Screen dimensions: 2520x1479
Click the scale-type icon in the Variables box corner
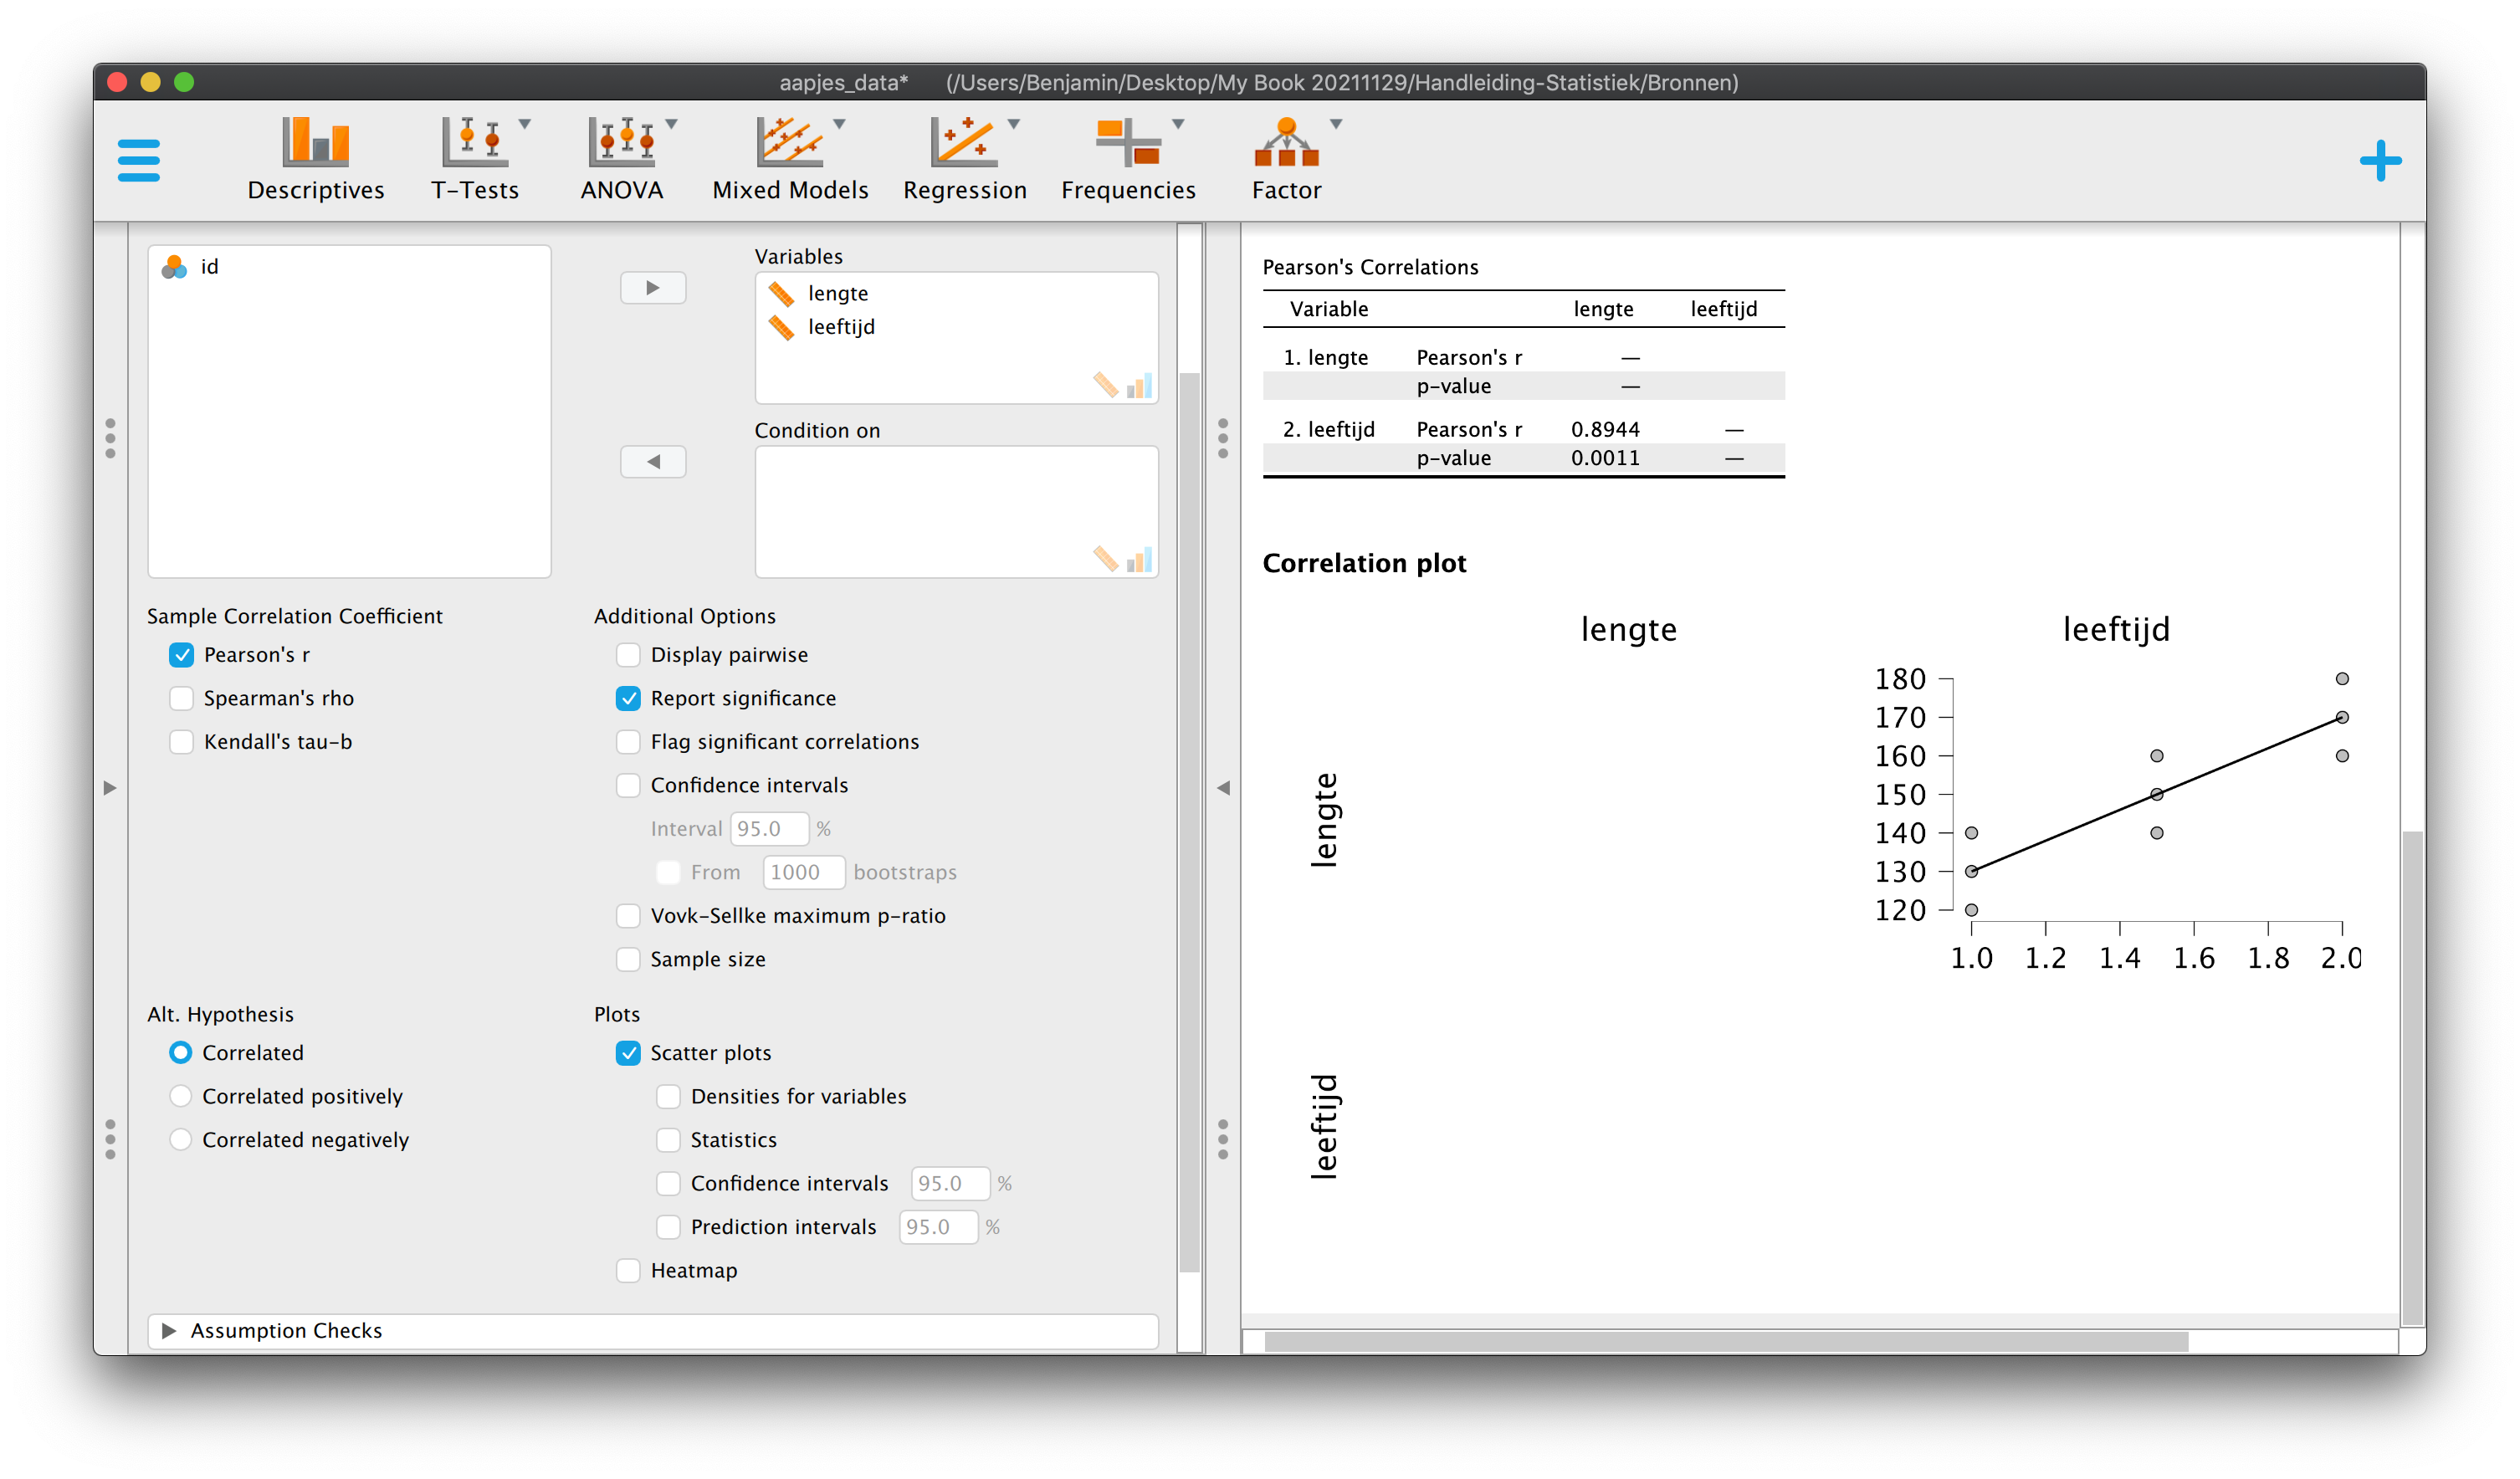[x=1105, y=385]
